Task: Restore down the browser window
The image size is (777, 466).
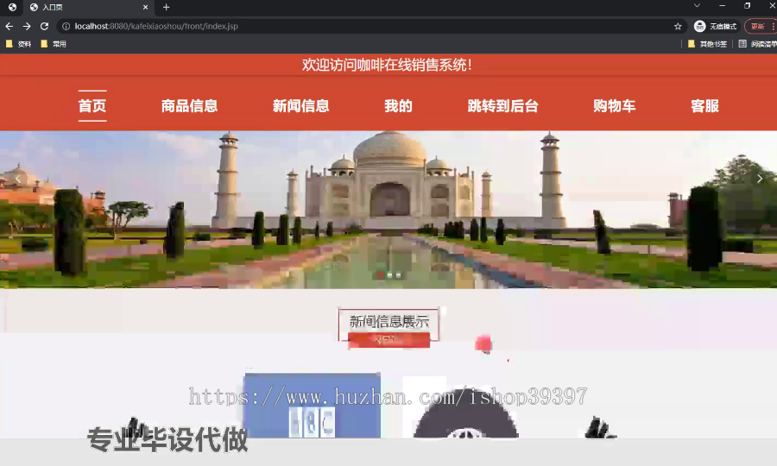Action: (x=748, y=5)
